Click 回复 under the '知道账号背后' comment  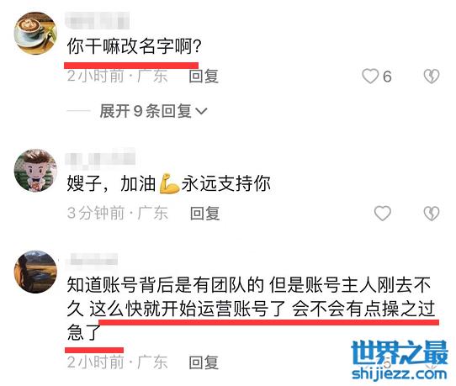coord(204,362)
